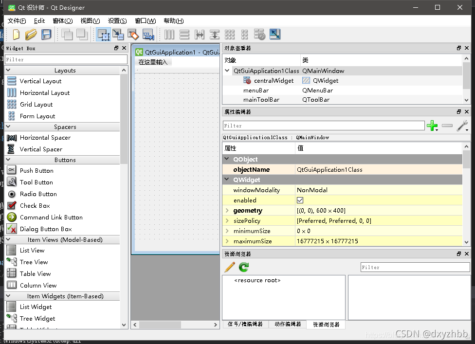Image resolution: width=475 pixels, height=344 pixels.
Task: Click the Adjust Size toolbar icon
Action: pyautogui.click(x=275, y=34)
